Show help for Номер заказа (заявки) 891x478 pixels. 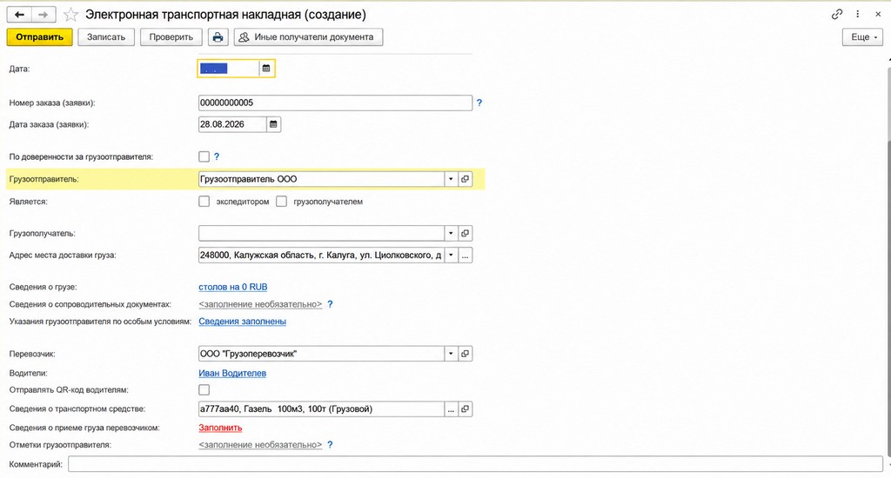[479, 103]
